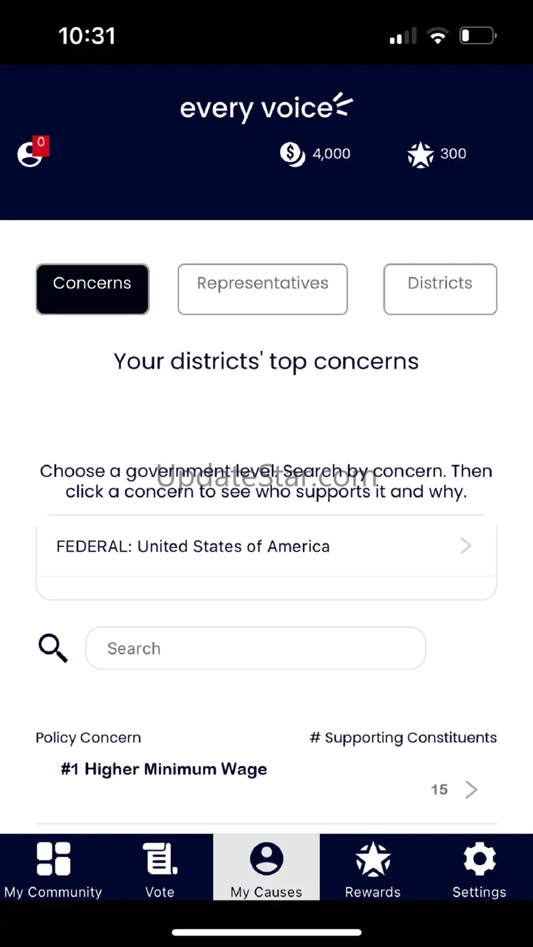The image size is (533, 947).
Task: Select the Concerns tab
Action: pyautogui.click(x=92, y=289)
